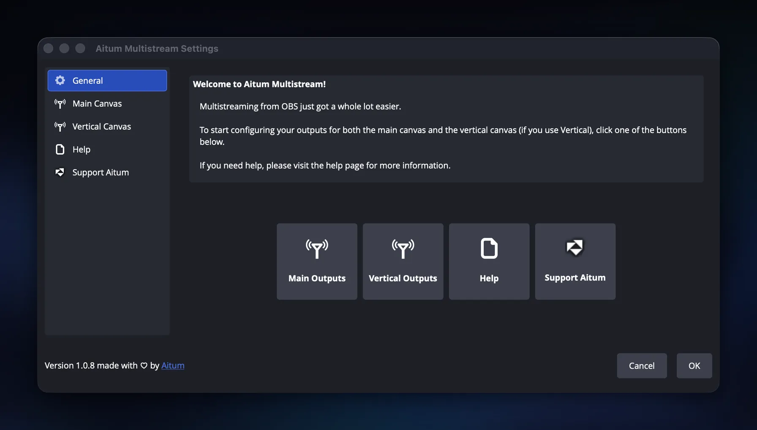This screenshot has width=757, height=430.
Task: Click the gear icon beside General
Action: click(x=60, y=80)
